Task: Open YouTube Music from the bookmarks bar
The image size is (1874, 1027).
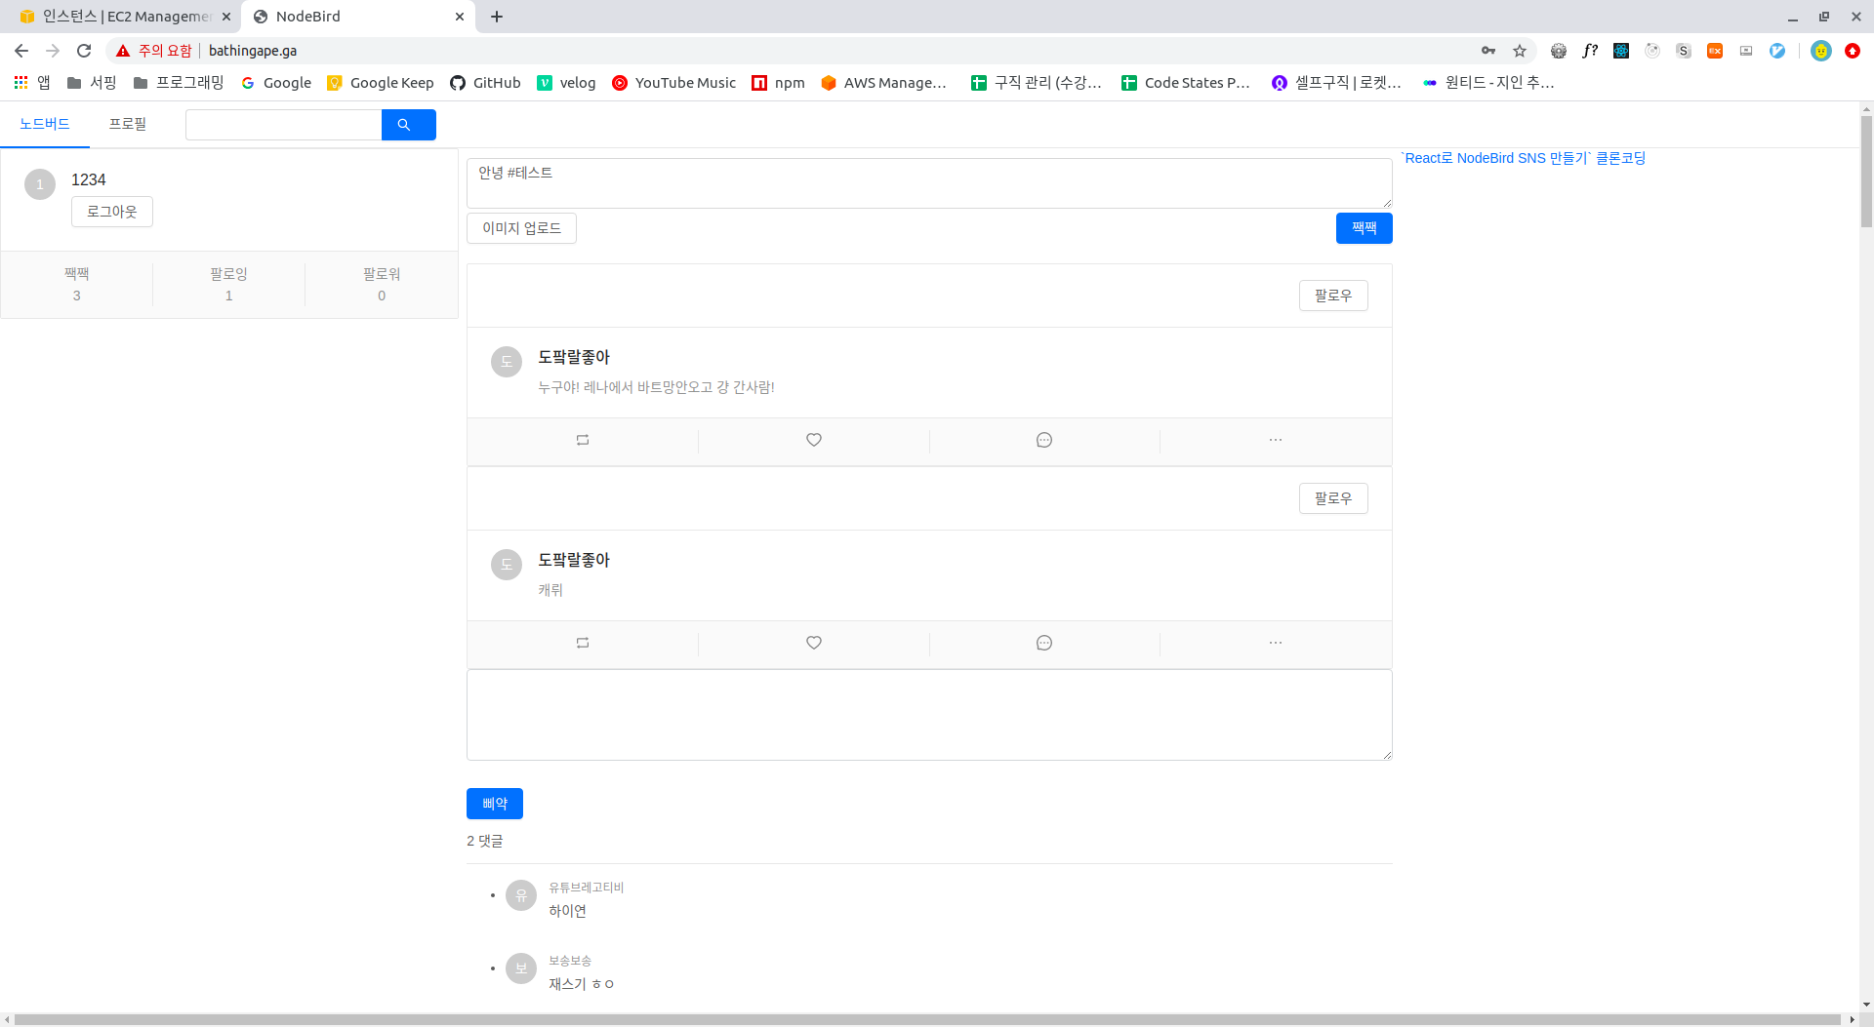Action: [x=673, y=83]
